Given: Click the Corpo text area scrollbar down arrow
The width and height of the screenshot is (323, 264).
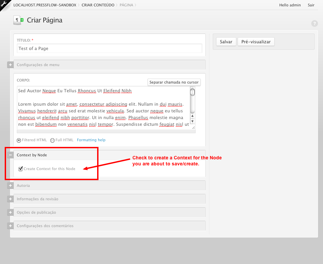Looking at the screenshot, I should (192, 121).
